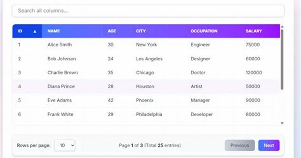Click the Page 1 of 3 status text
This screenshot has height=158, width=301.
pyautogui.click(x=150, y=145)
